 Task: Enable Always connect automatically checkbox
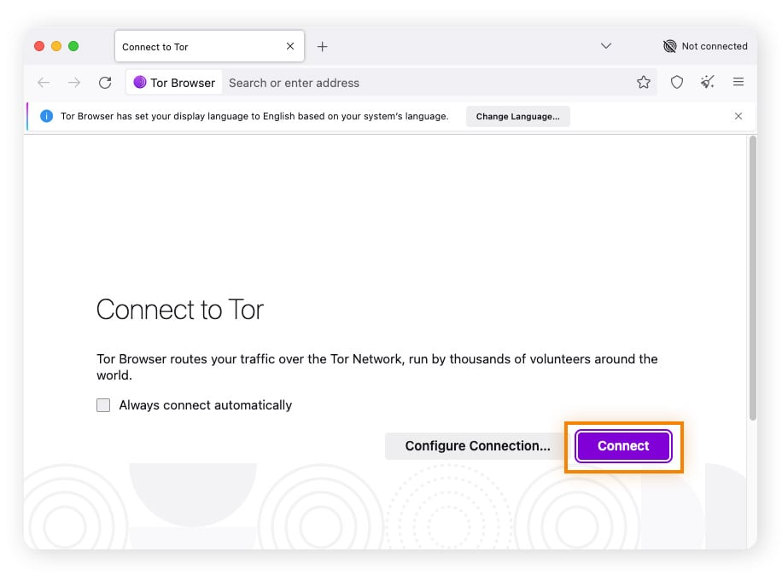tap(103, 405)
